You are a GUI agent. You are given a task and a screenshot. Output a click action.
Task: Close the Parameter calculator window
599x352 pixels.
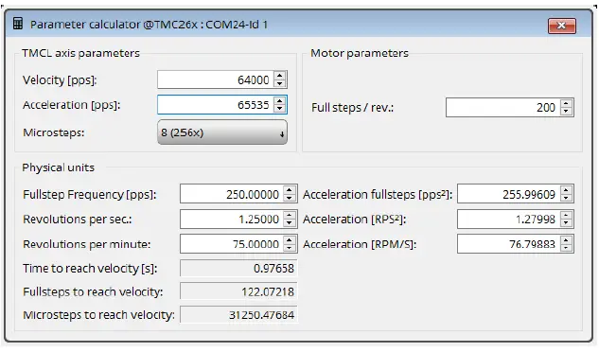click(x=561, y=26)
